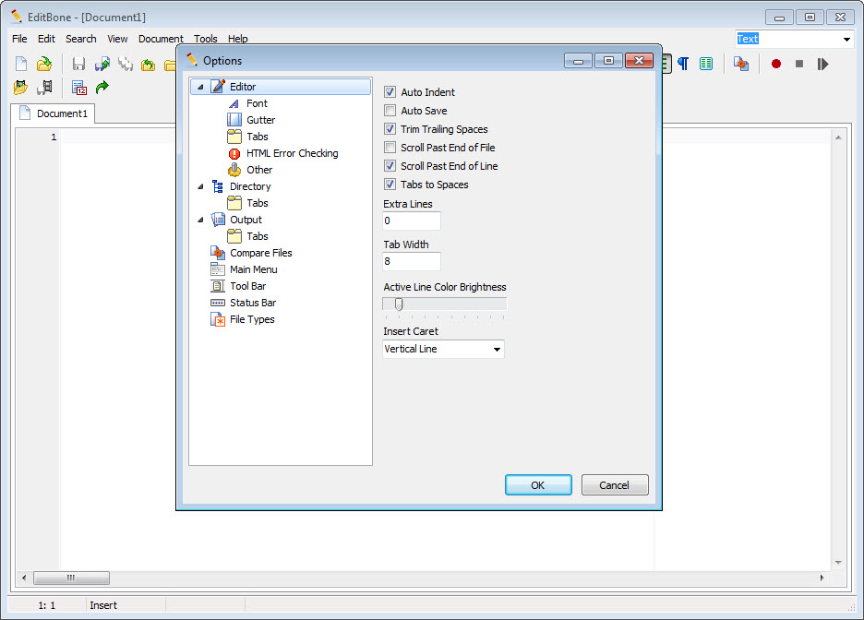Viewport: 864px width, 620px height.
Task: Select Other under Editor node
Action: 259,170
